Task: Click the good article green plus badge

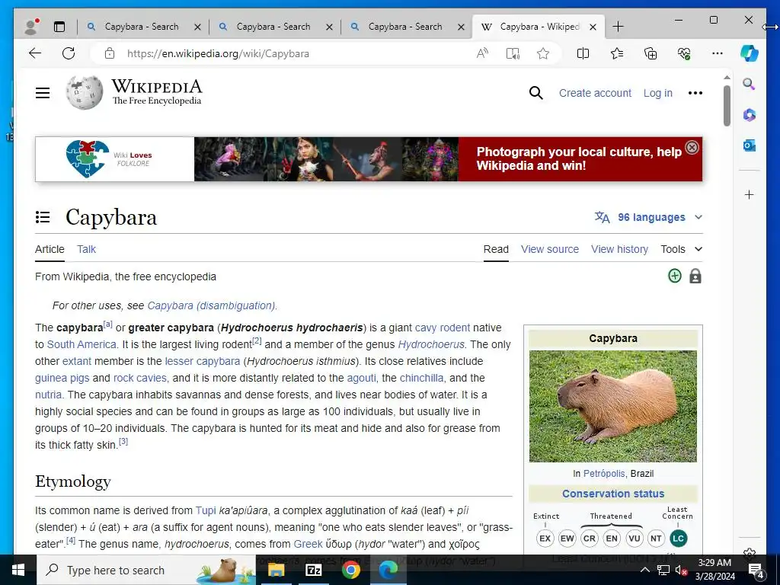Action: pos(675,276)
